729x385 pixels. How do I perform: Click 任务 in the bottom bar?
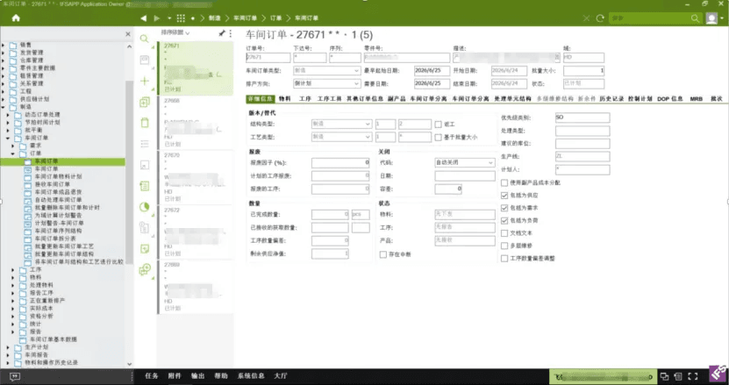coord(152,376)
